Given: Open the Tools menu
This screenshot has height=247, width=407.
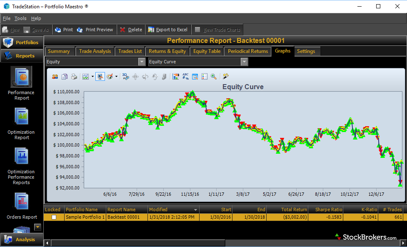Looking at the screenshot, I should pyautogui.click(x=20, y=18).
